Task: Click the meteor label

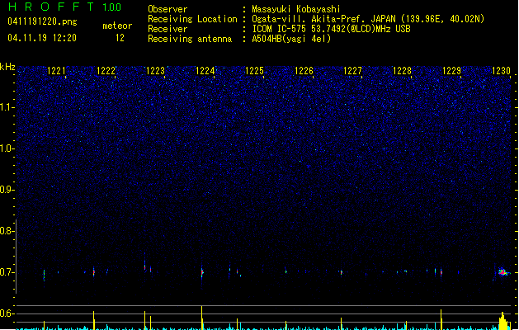Action: tap(117, 26)
